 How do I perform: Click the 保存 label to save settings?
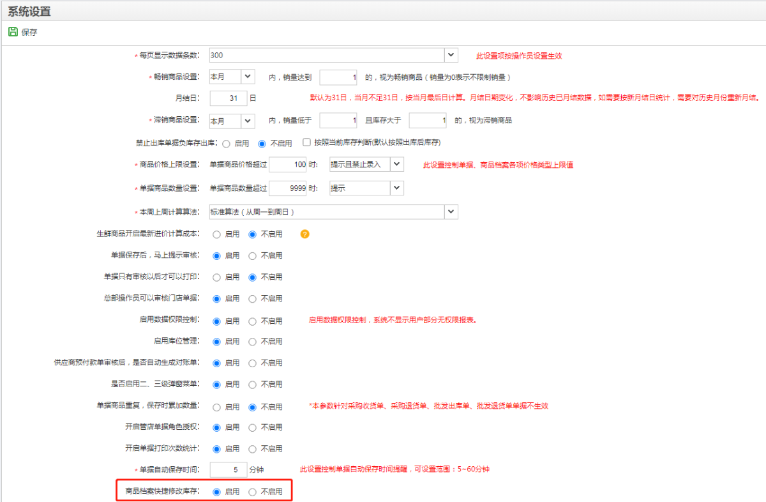[26, 30]
